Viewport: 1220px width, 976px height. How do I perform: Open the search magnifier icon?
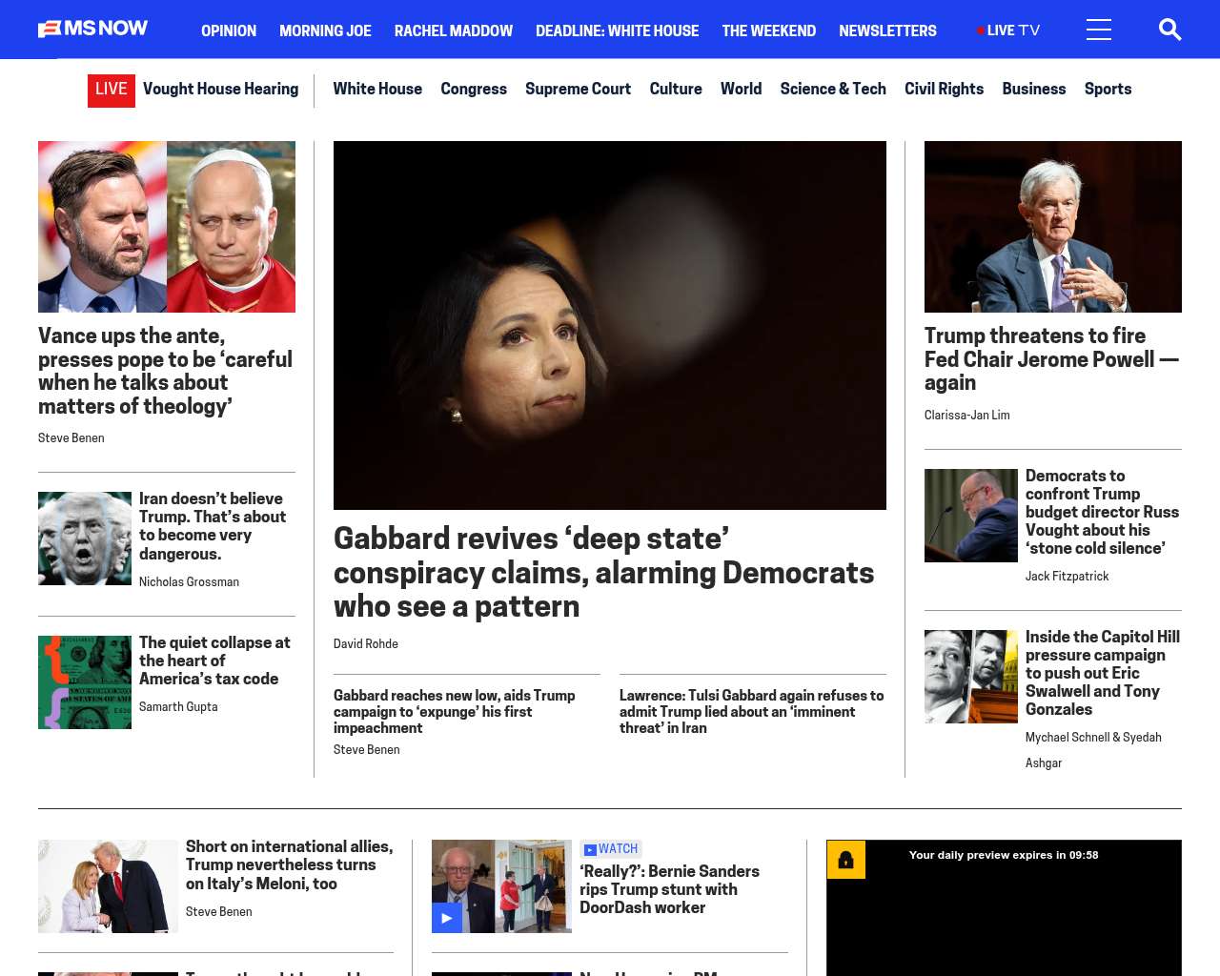(x=1169, y=30)
